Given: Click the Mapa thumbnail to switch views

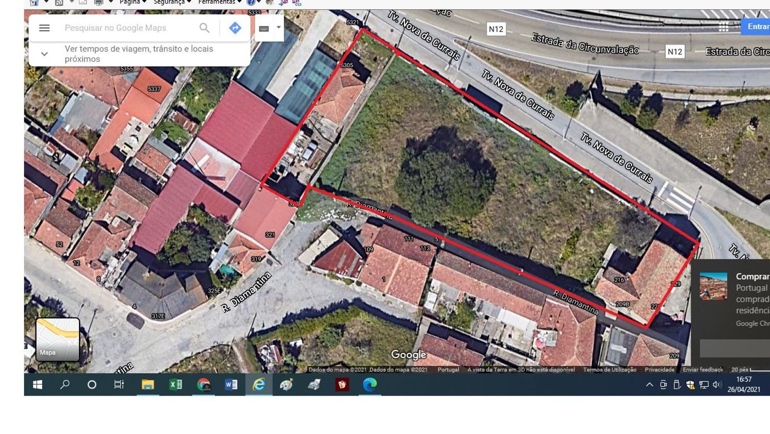Looking at the screenshot, I should [57, 338].
